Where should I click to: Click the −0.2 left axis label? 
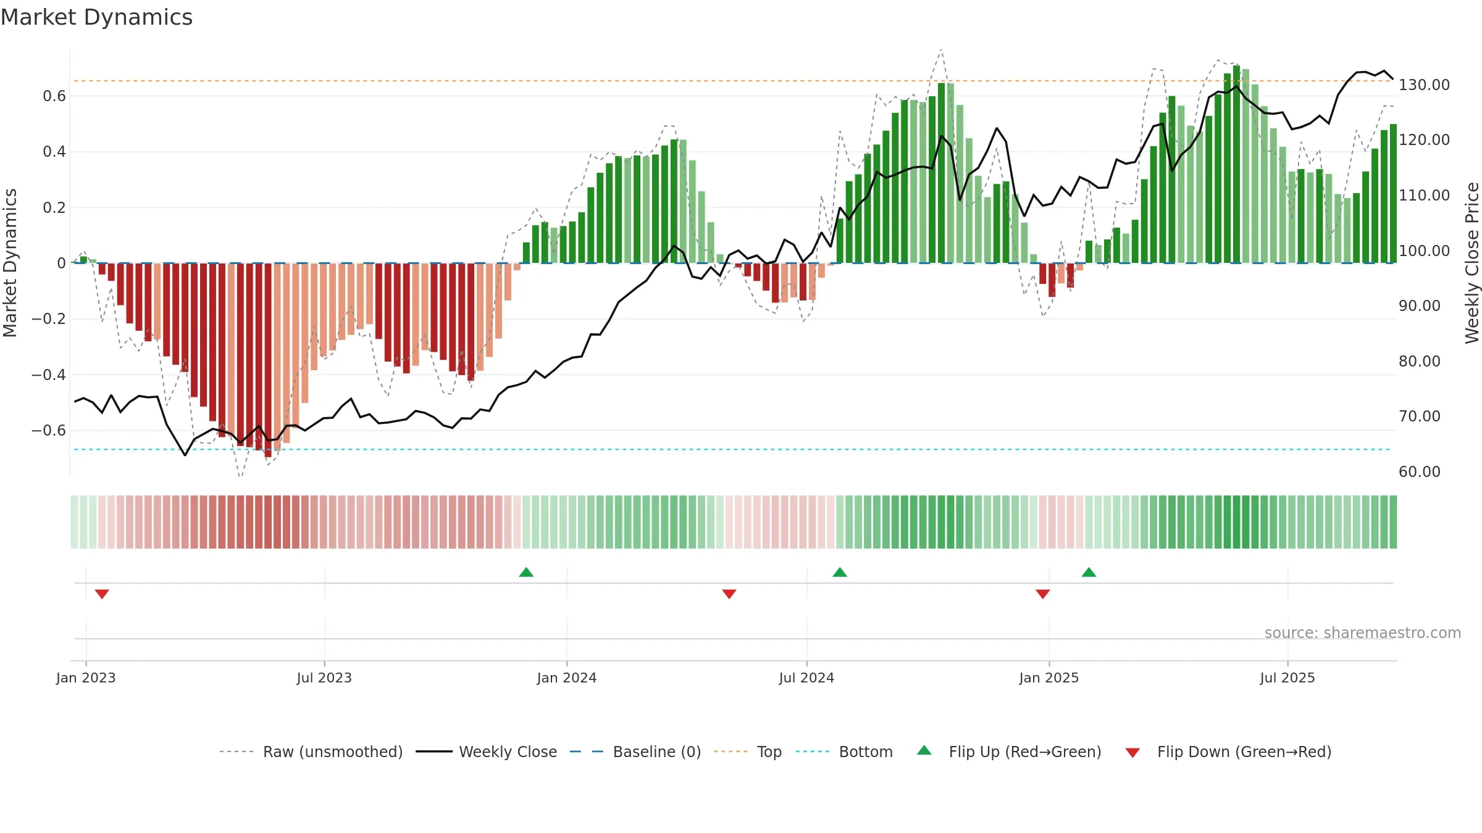click(49, 318)
